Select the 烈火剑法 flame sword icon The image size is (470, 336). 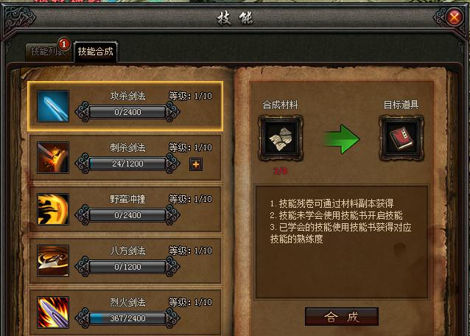pyautogui.click(x=53, y=312)
